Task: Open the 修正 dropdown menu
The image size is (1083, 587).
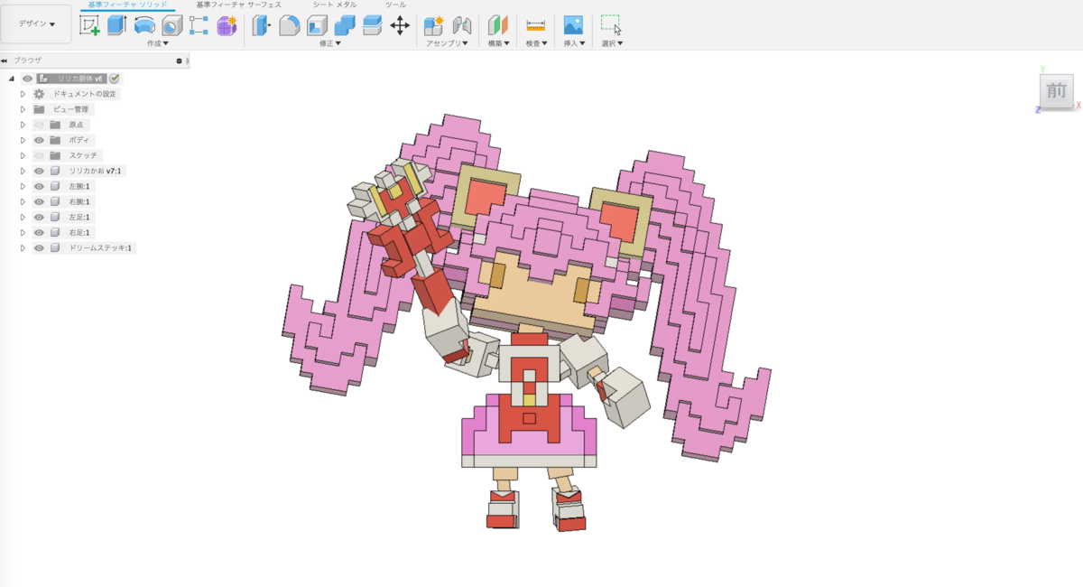Action: (330, 43)
